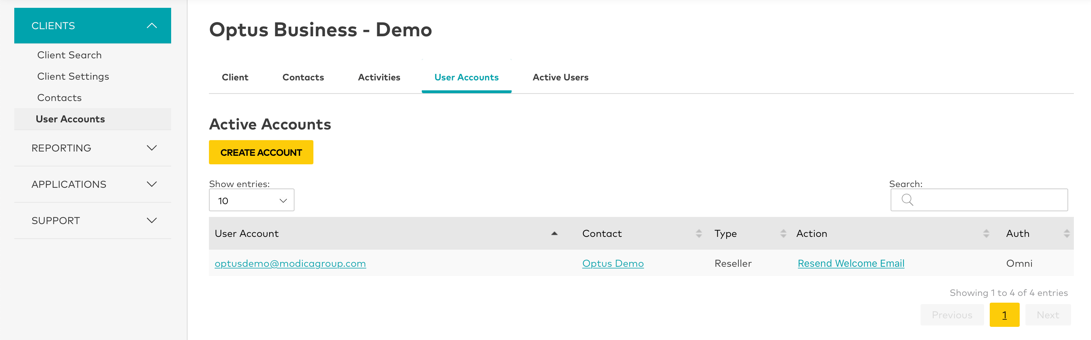Sort by Action column sort arrows
1091x340 pixels.
click(986, 234)
